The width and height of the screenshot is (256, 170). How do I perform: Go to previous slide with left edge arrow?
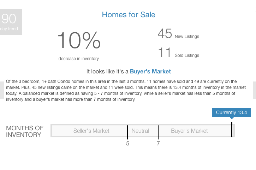[x=2, y=90]
